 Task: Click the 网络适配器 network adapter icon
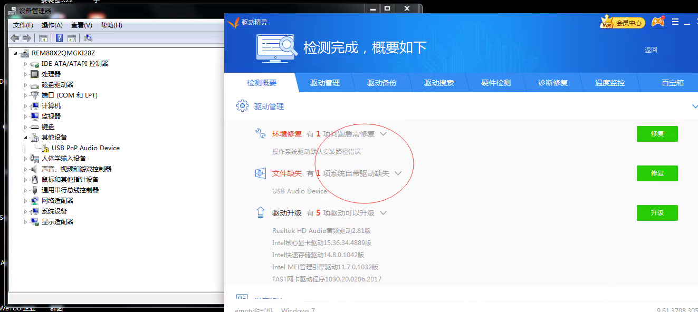tap(35, 200)
